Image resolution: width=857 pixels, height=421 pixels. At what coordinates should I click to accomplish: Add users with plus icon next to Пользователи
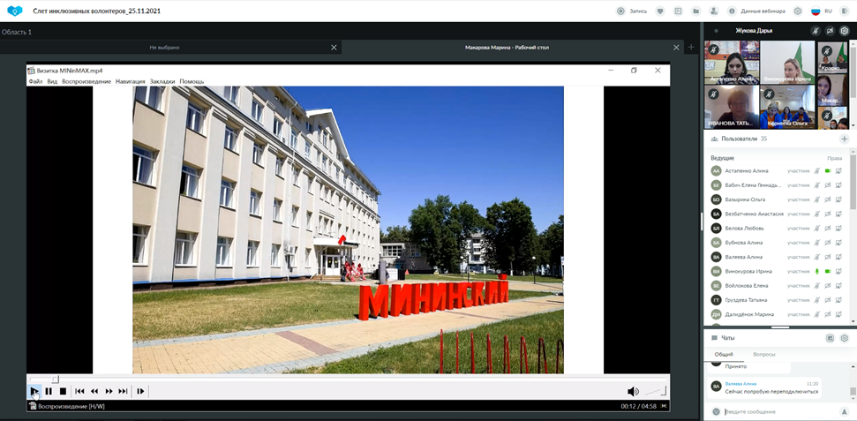[x=844, y=139]
